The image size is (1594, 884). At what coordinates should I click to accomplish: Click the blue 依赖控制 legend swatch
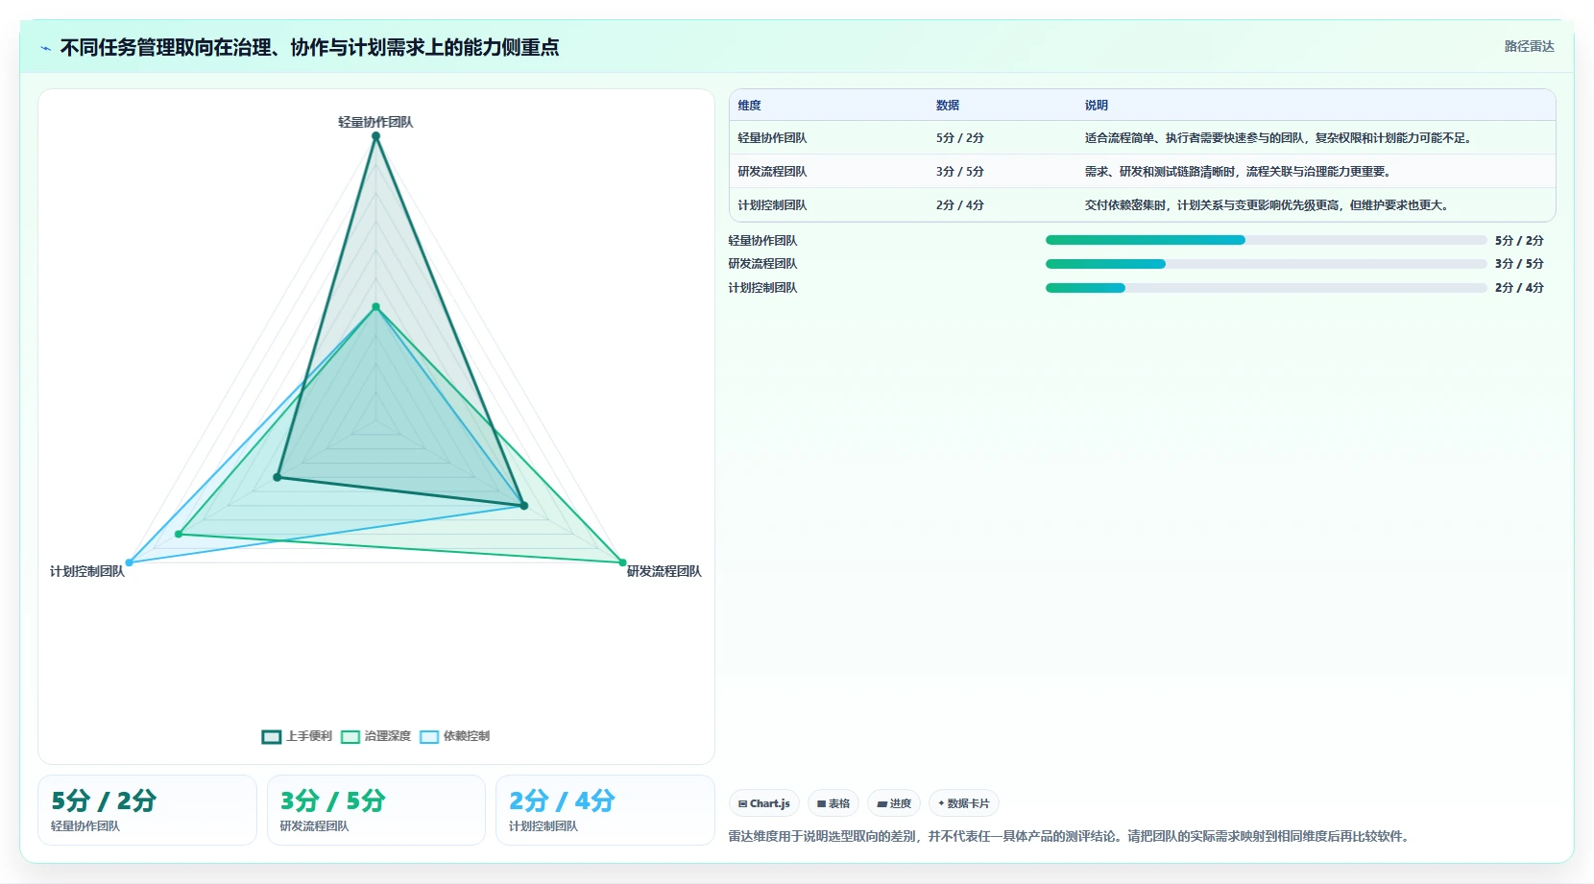click(429, 737)
